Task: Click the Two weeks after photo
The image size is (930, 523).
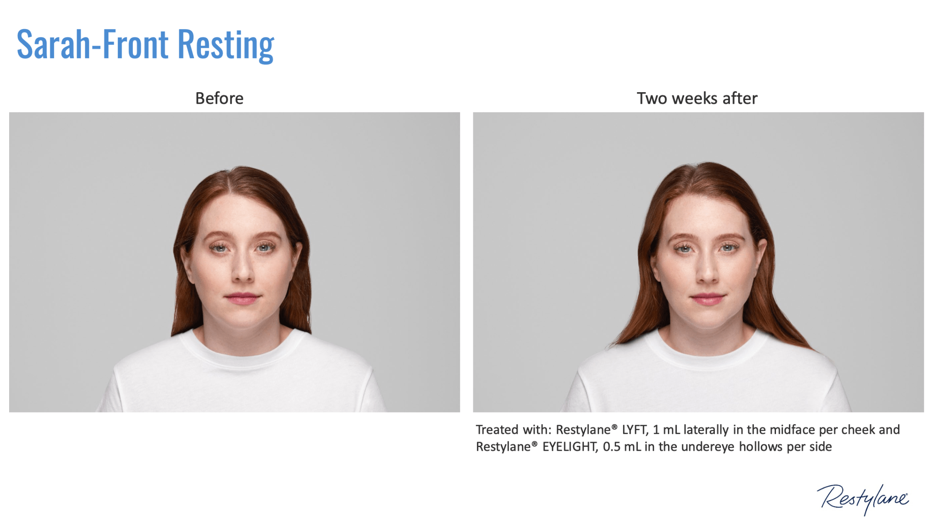Action: pos(698,262)
